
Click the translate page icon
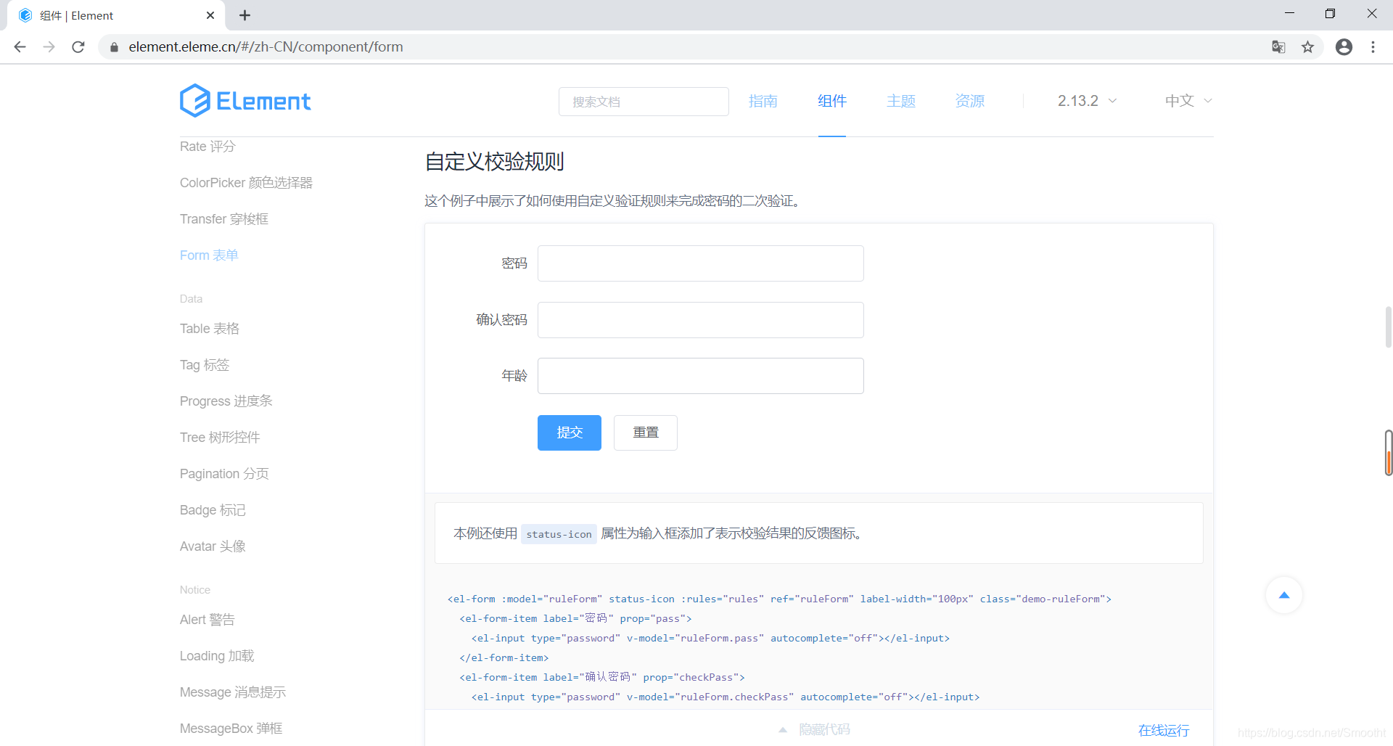(1278, 47)
